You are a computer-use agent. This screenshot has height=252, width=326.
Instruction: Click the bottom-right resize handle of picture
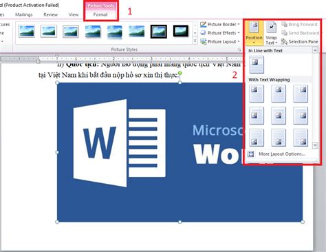pos(303,222)
